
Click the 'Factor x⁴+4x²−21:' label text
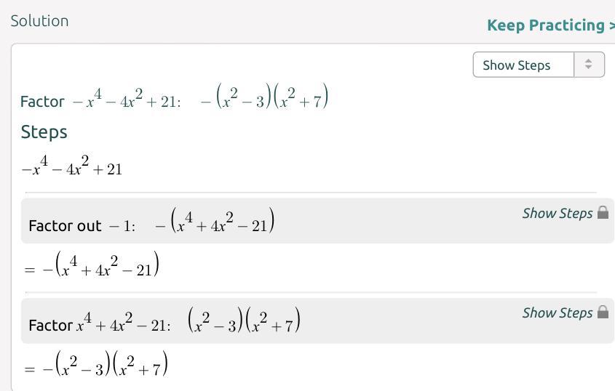point(100,324)
